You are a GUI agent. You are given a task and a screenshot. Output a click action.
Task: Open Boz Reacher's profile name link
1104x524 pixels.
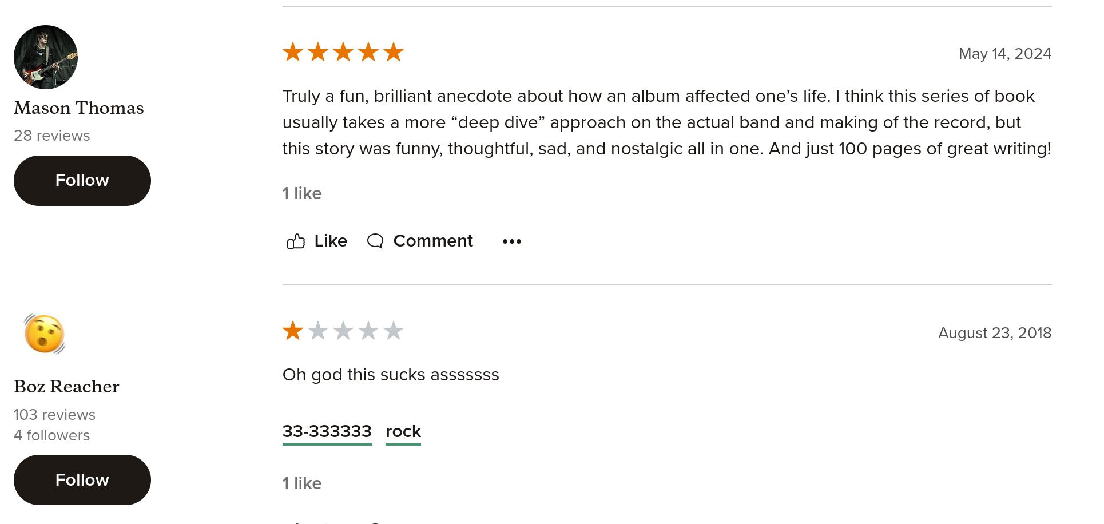click(66, 387)
